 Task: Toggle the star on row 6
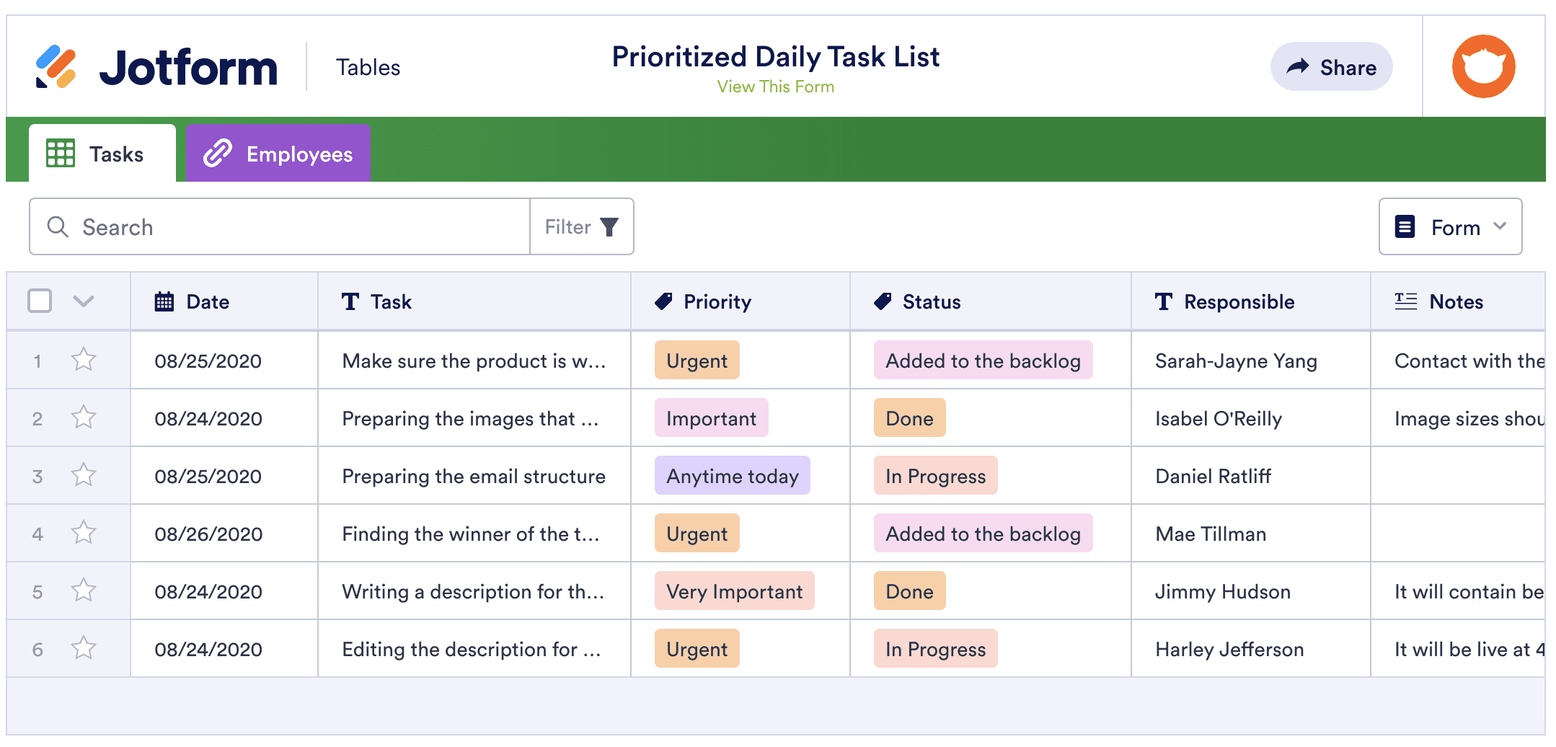click(84, 648)
